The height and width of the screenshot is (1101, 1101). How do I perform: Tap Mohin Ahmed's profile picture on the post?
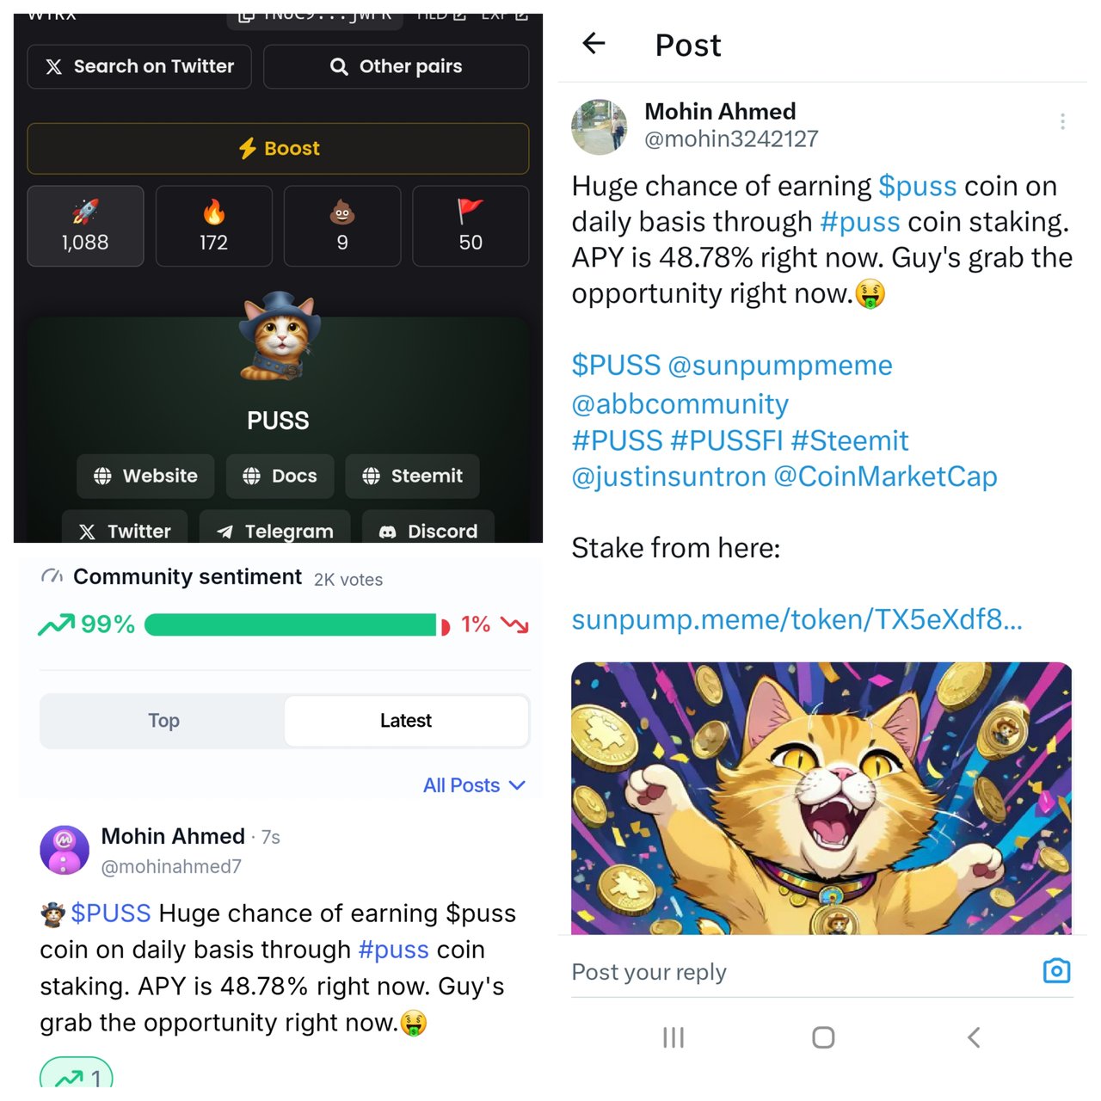click(600, 126)
